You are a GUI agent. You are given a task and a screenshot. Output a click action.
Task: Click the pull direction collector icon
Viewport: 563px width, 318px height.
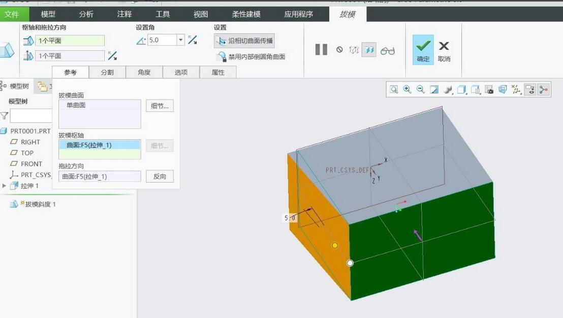(x=28, y=56)
